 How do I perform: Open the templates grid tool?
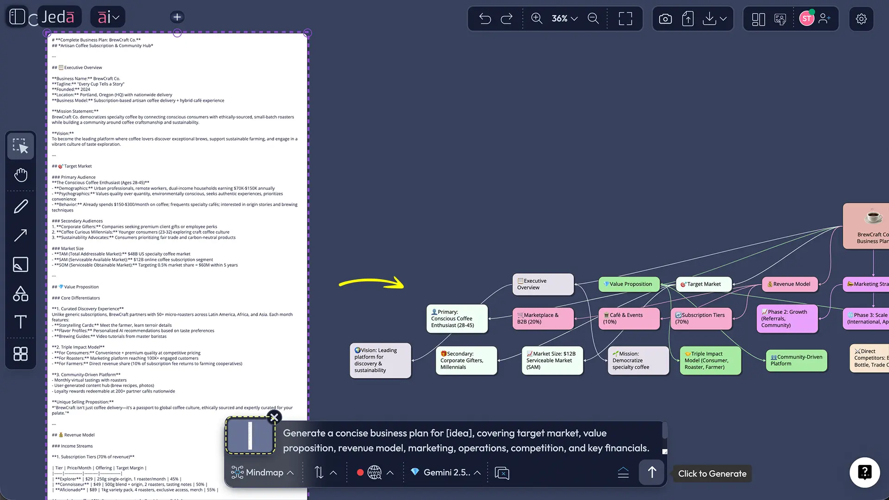[21, 354]
